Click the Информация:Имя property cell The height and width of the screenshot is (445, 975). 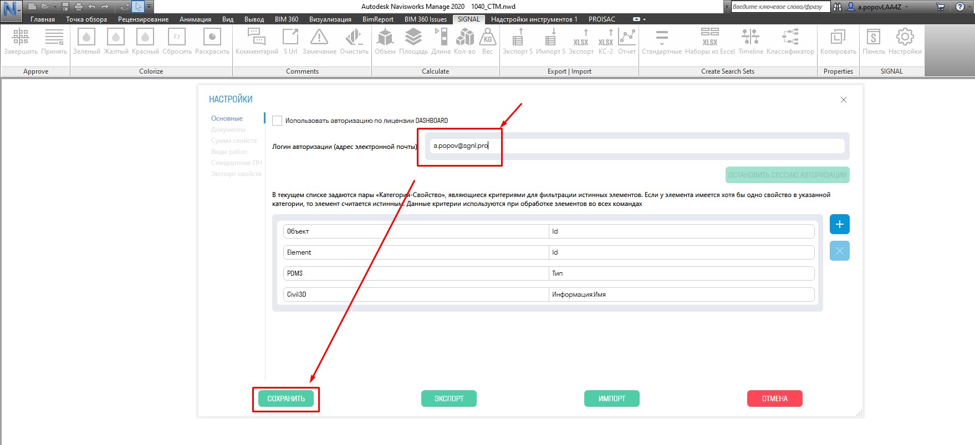coord(681,294)
